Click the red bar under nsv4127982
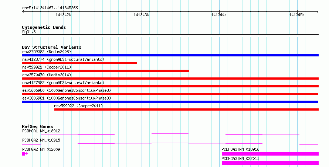 pos(170,86)
